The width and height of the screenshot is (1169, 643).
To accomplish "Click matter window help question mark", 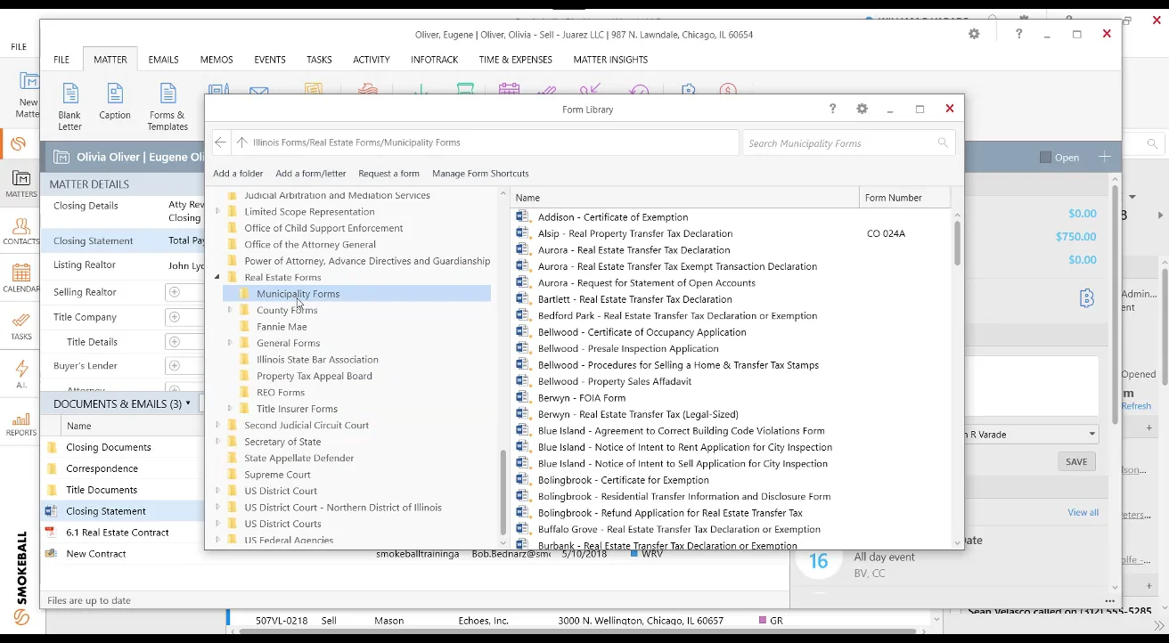I will click(x=1018, y=34).
